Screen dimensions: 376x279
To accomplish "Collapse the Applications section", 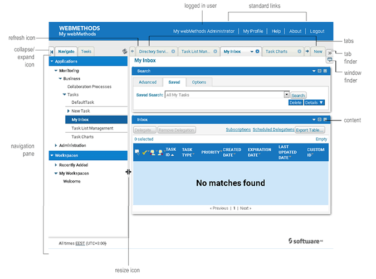I will coord(52,61).
